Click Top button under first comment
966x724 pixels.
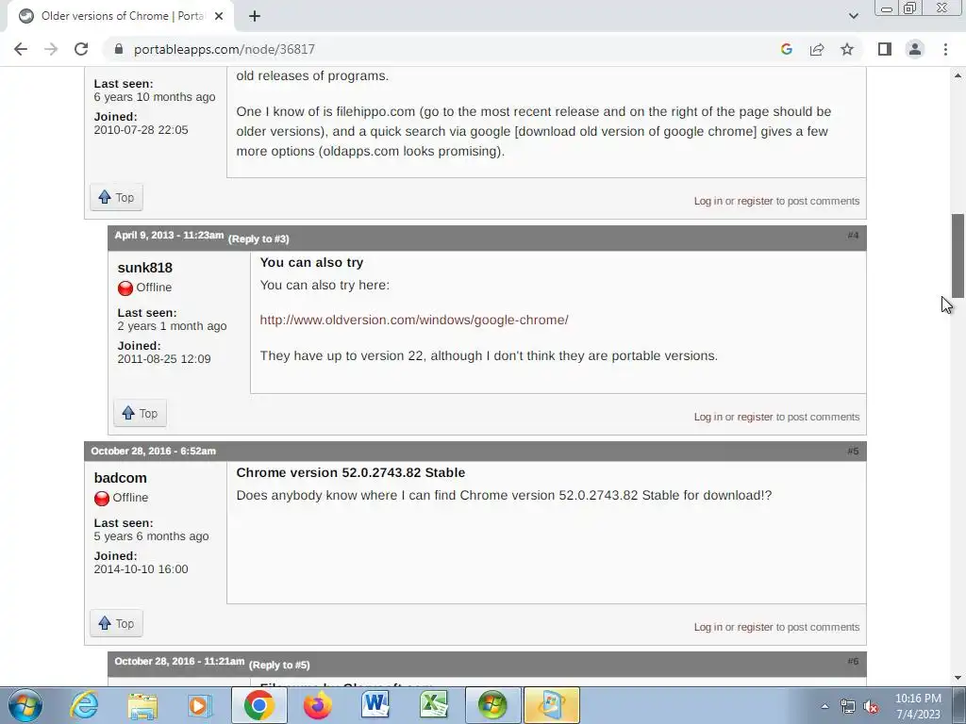pos(116,197)
